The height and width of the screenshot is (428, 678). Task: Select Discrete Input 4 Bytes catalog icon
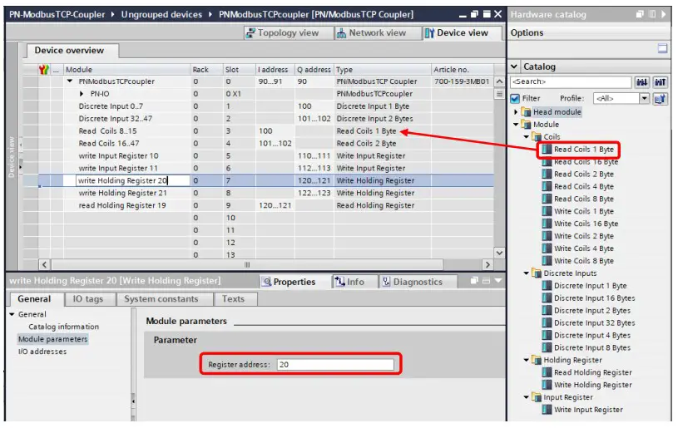[547, 336]
